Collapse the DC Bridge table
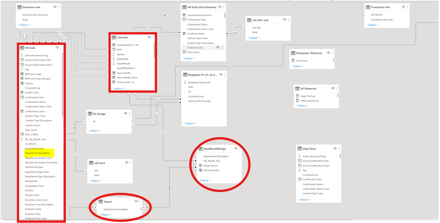 pyautogui.click(x=95, y=131)
